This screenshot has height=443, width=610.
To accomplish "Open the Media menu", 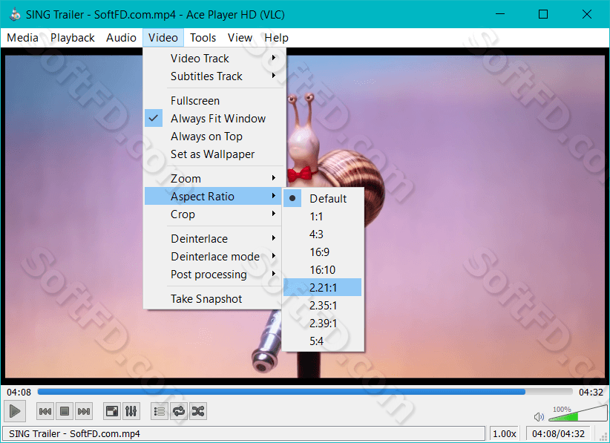I will point(22,38).
